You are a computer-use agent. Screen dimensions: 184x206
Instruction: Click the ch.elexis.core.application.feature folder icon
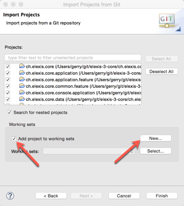22,79
